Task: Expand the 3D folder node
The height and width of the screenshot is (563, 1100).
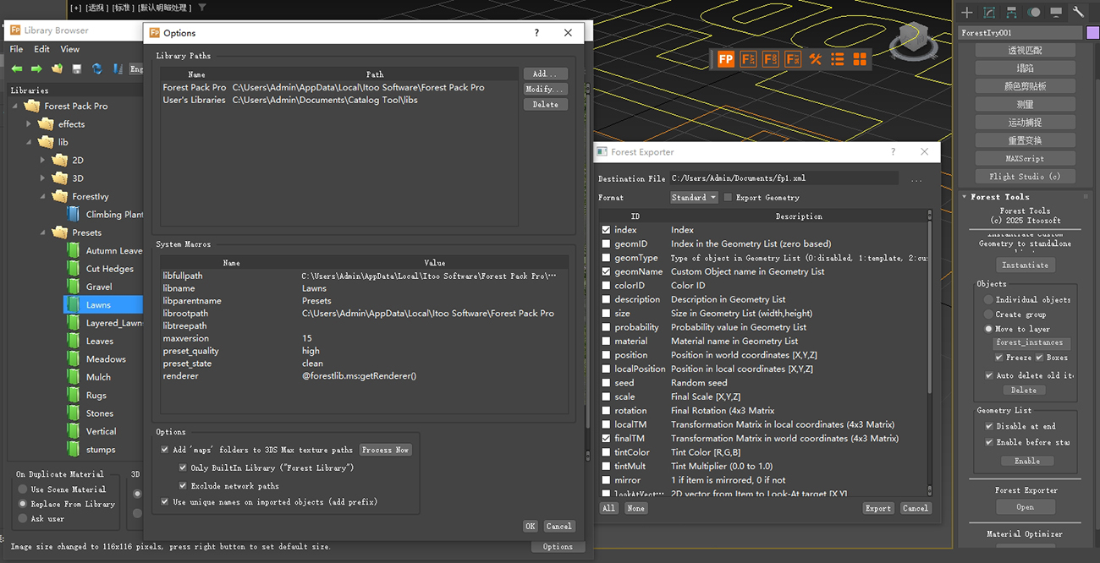Action: pyautogui.click(x=43, y=178)
